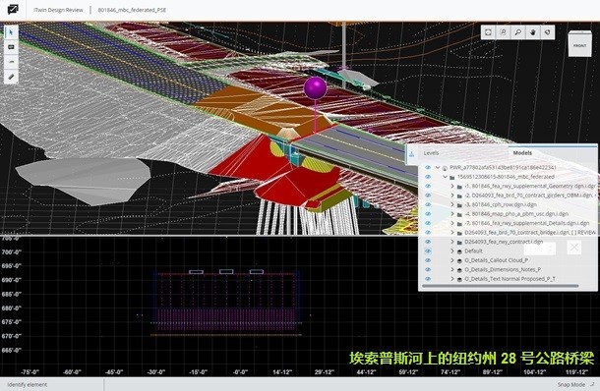Viewport: 600px width, 391px height.
Task: Click model icon of O_Details_Callout Cloud_P
Action: click(x=459, y=260)
